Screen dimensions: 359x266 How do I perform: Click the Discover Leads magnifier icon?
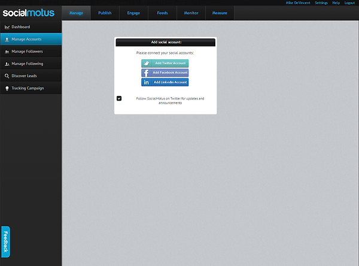point(7,76)
